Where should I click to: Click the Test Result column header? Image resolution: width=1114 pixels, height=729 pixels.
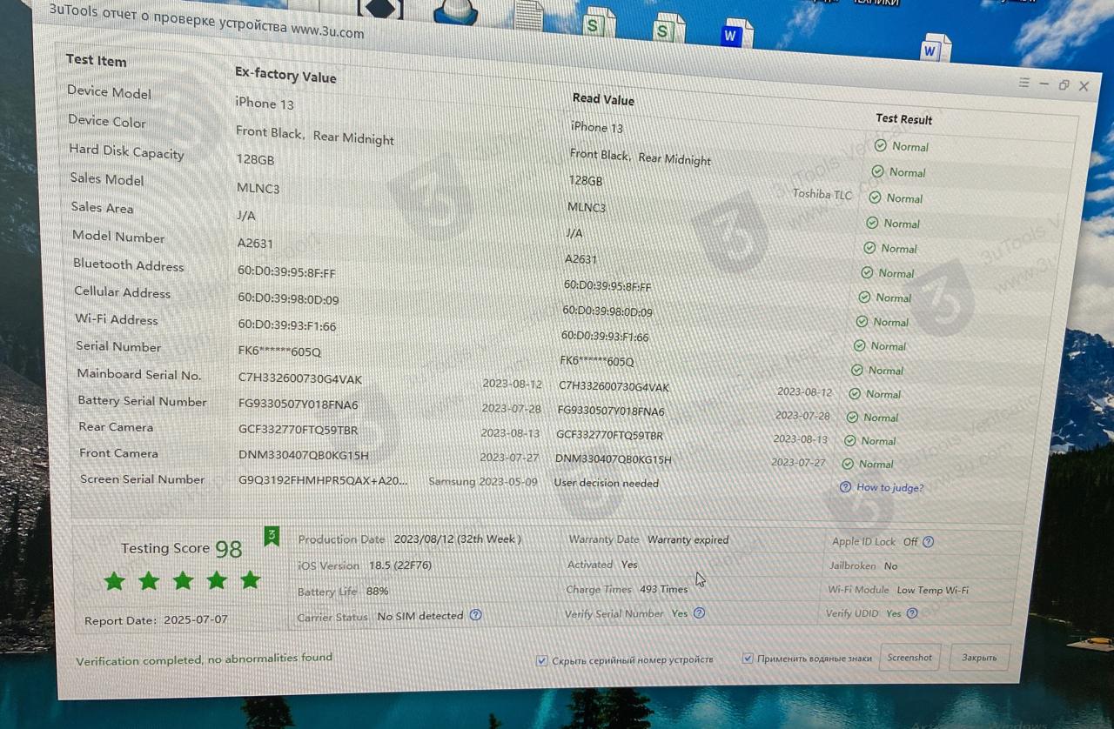[903, 119]
